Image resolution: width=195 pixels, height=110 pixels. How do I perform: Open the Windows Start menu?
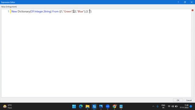pyautogui.click(x=74, y=107)
